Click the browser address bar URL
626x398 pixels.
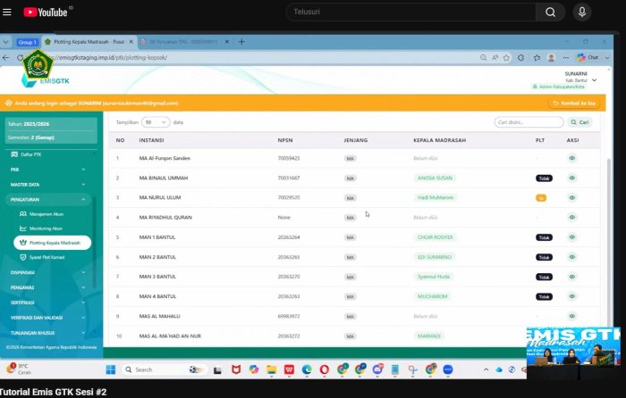(x=113, y=58)
